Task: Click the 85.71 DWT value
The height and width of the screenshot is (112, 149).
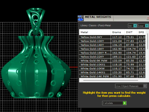Action: (x=130, y=72)
